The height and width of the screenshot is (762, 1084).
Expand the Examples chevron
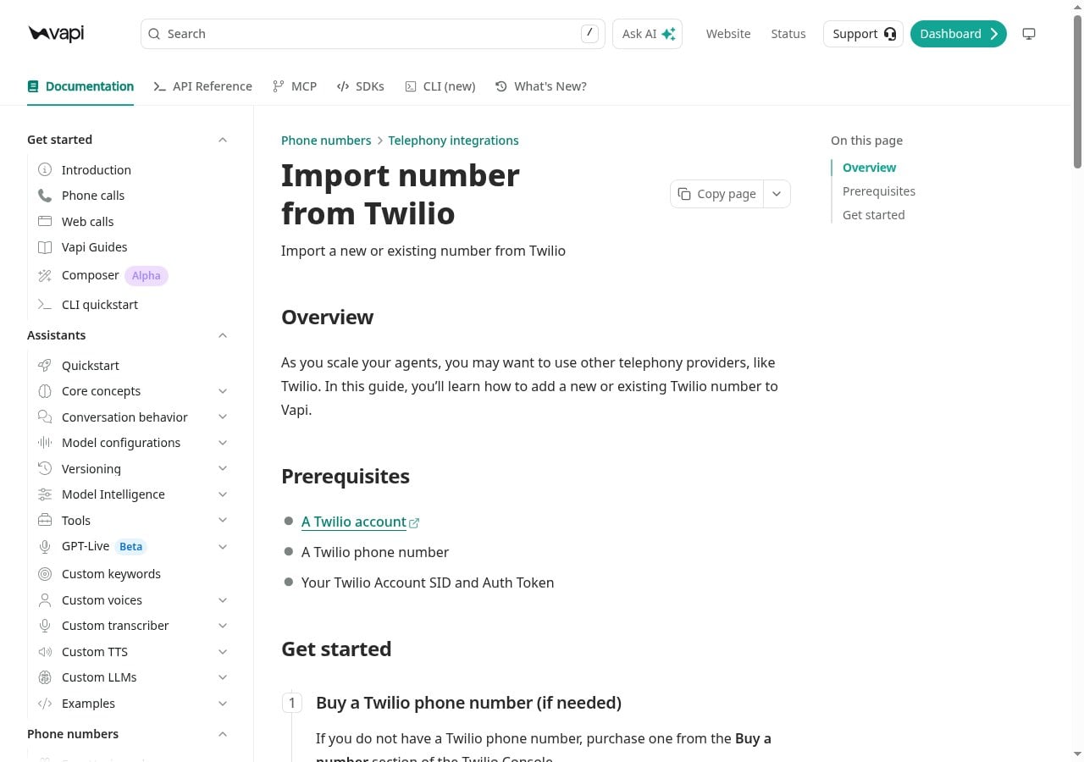pos(223,704)
